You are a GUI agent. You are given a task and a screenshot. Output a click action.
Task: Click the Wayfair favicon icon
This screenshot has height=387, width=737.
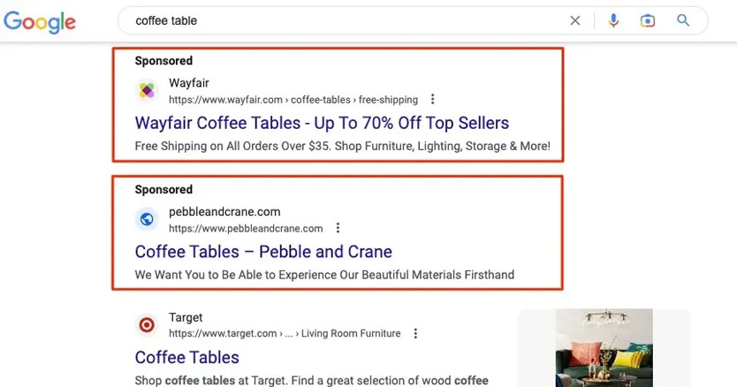pyautogui.click(x=147, y=91)
